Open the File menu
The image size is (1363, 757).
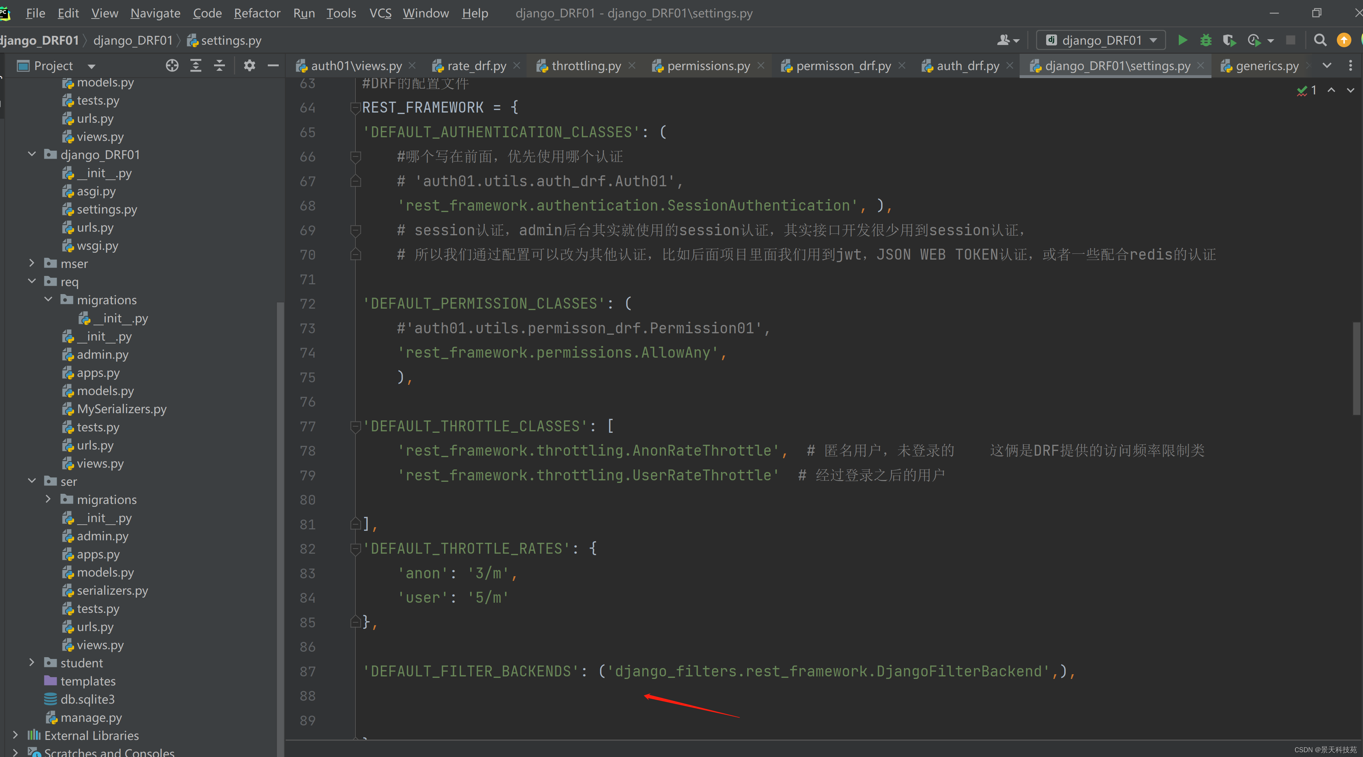[36, 13]
